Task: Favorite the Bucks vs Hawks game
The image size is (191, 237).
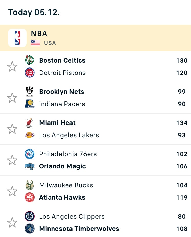Action: (x=12, y=191)
